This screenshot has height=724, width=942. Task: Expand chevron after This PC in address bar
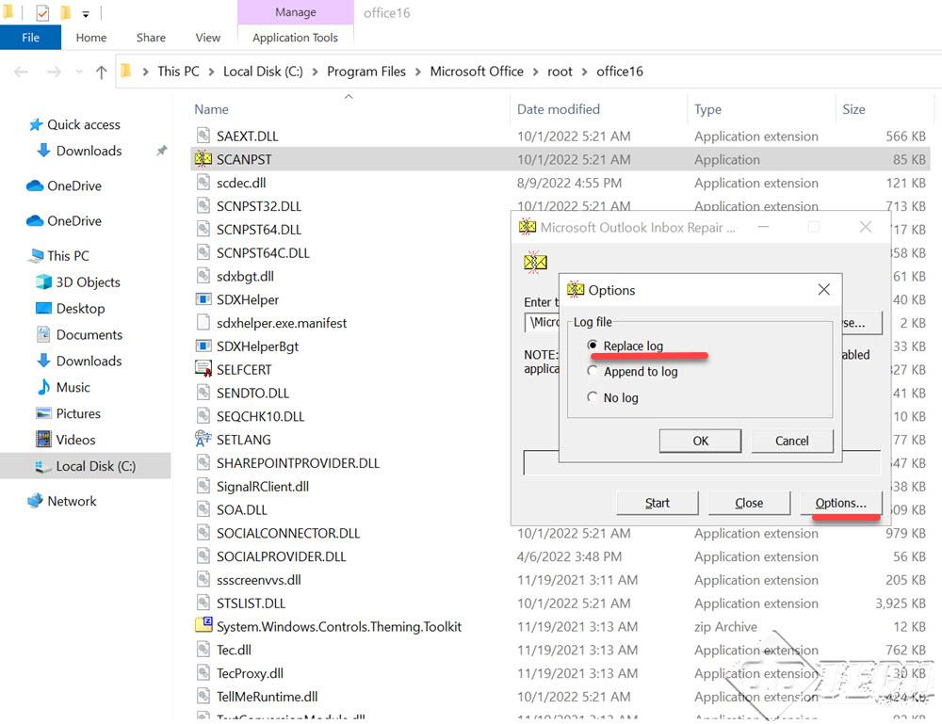pos(211,72)
